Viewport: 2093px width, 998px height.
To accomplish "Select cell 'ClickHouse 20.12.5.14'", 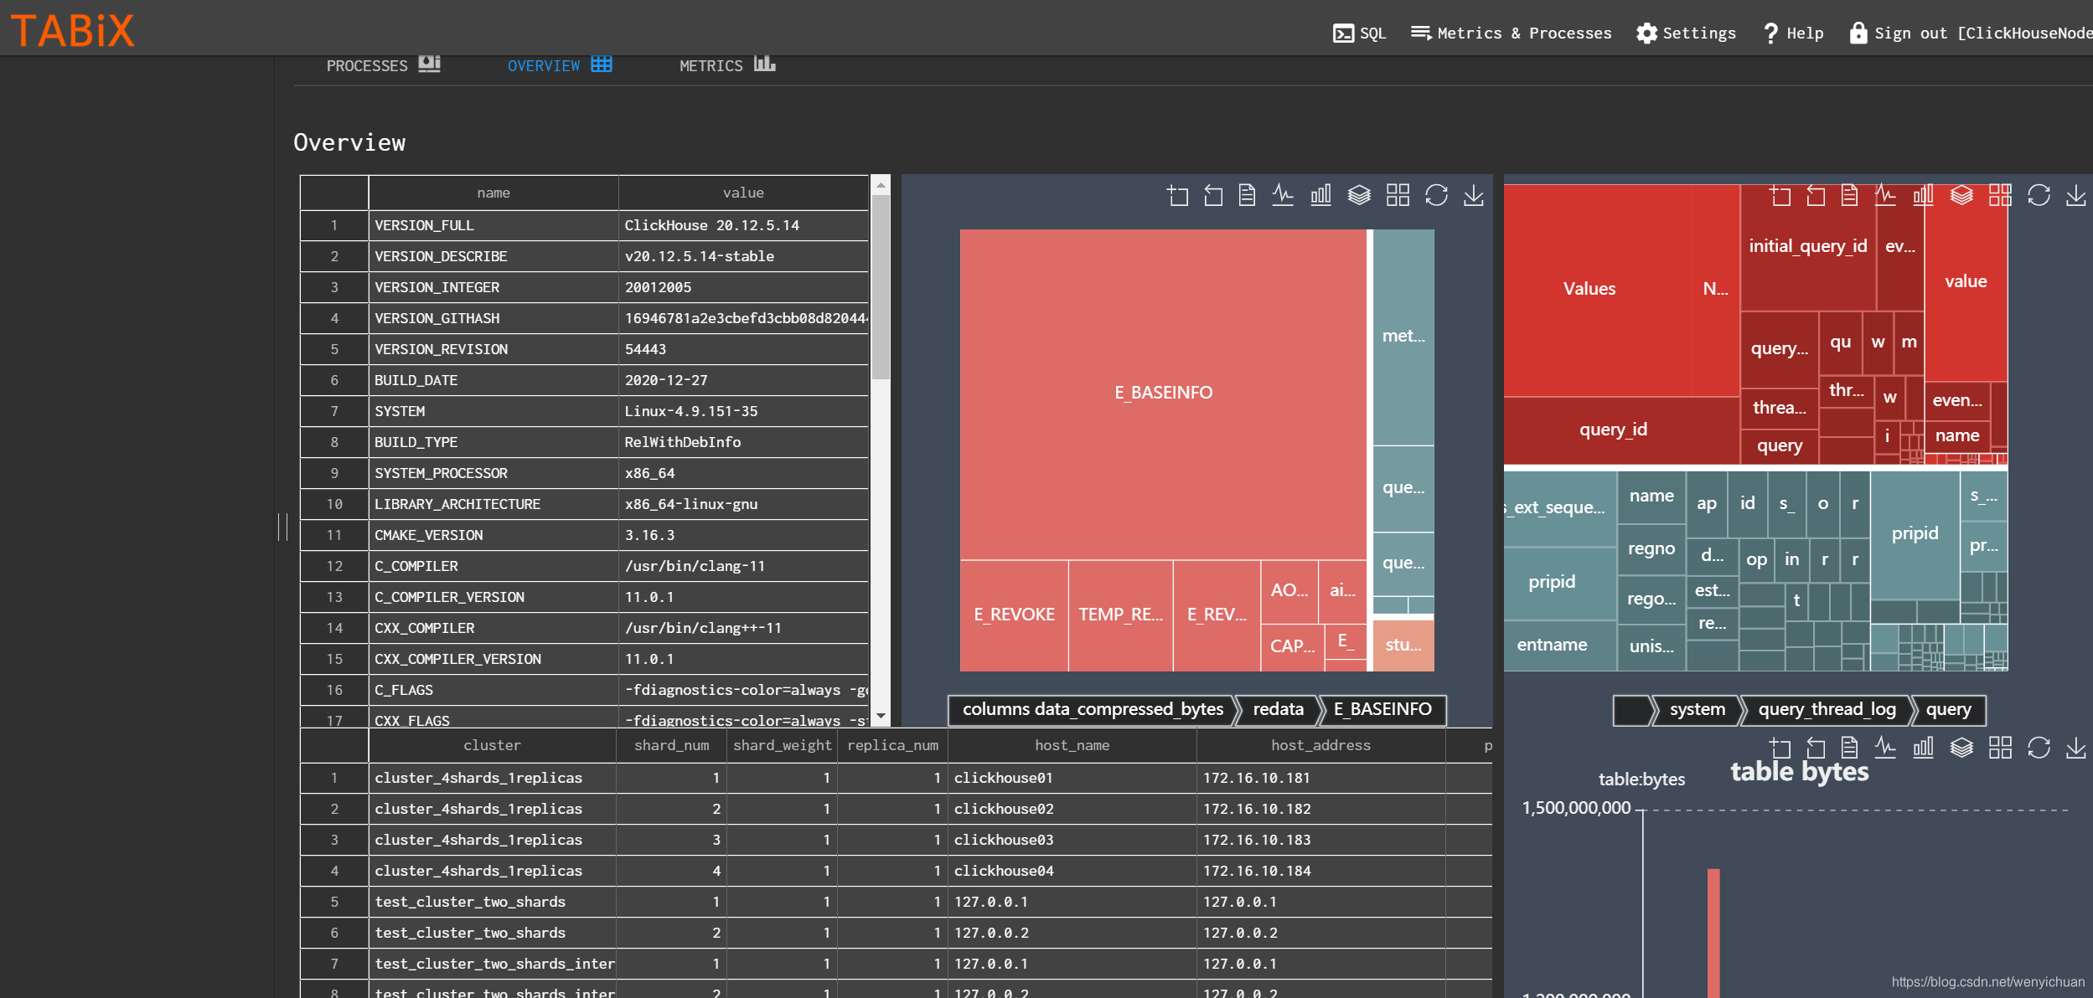I will point(743,225).
